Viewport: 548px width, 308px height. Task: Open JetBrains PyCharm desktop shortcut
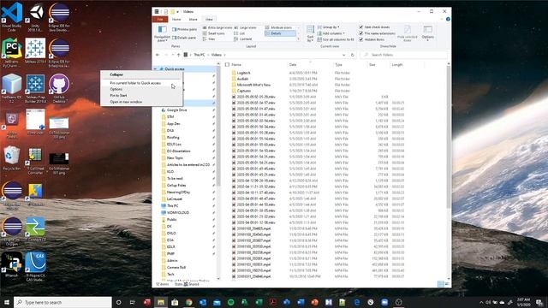pos(11,52)
